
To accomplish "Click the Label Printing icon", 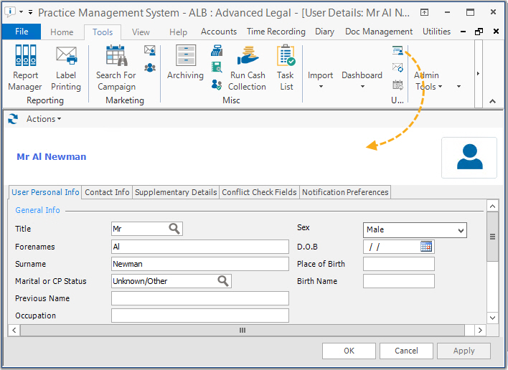I will pos(66,69).
